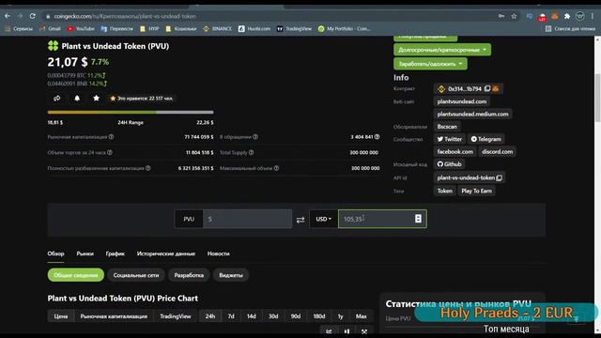Click the 24H Range price bar
Viewport: 601px width, 338px height.
point(131,113)
